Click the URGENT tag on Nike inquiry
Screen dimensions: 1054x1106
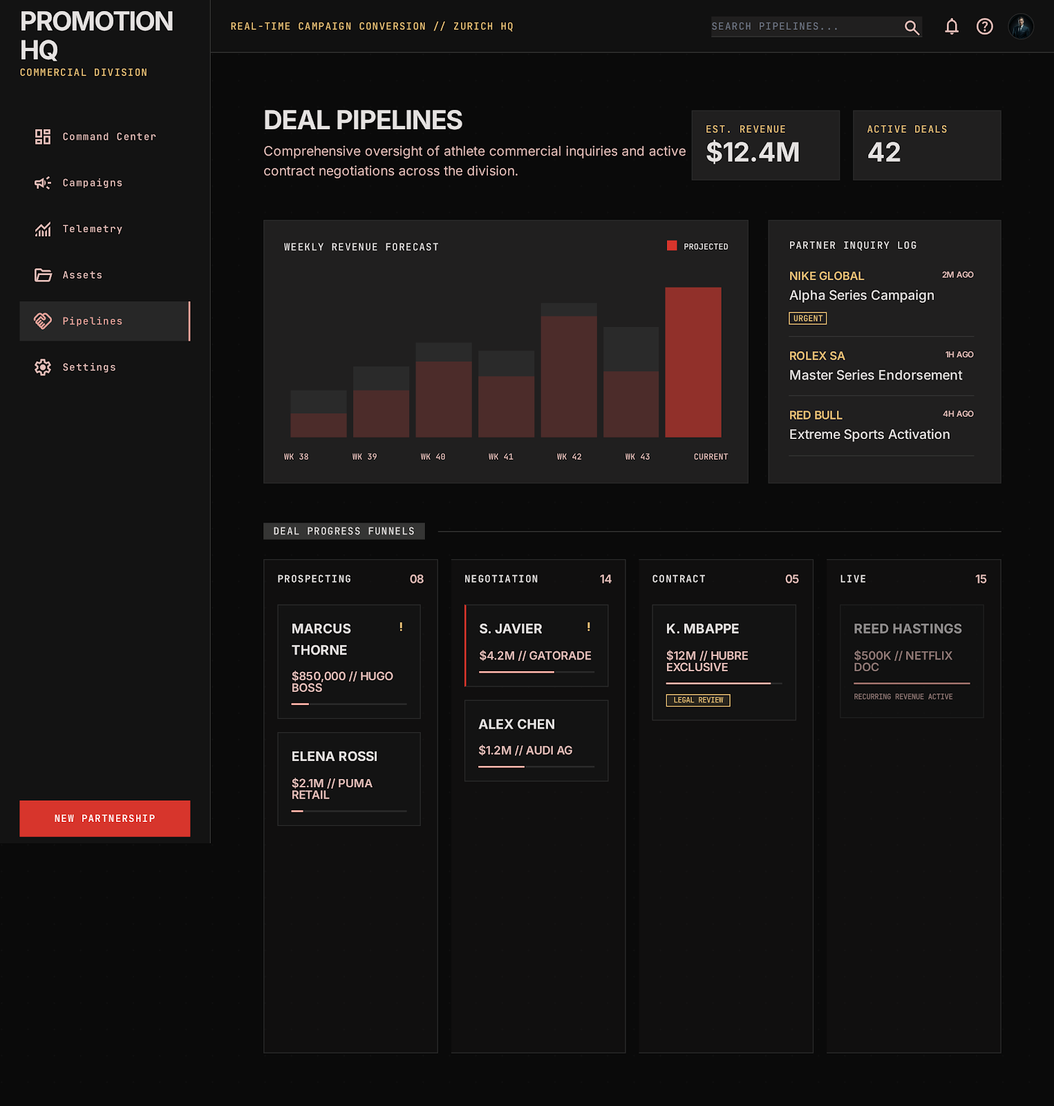808,319
